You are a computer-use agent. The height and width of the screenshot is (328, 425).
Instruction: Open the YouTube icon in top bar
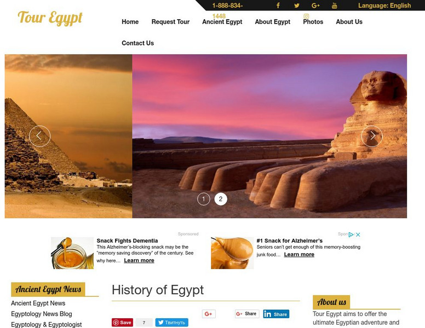pos(335,5)
